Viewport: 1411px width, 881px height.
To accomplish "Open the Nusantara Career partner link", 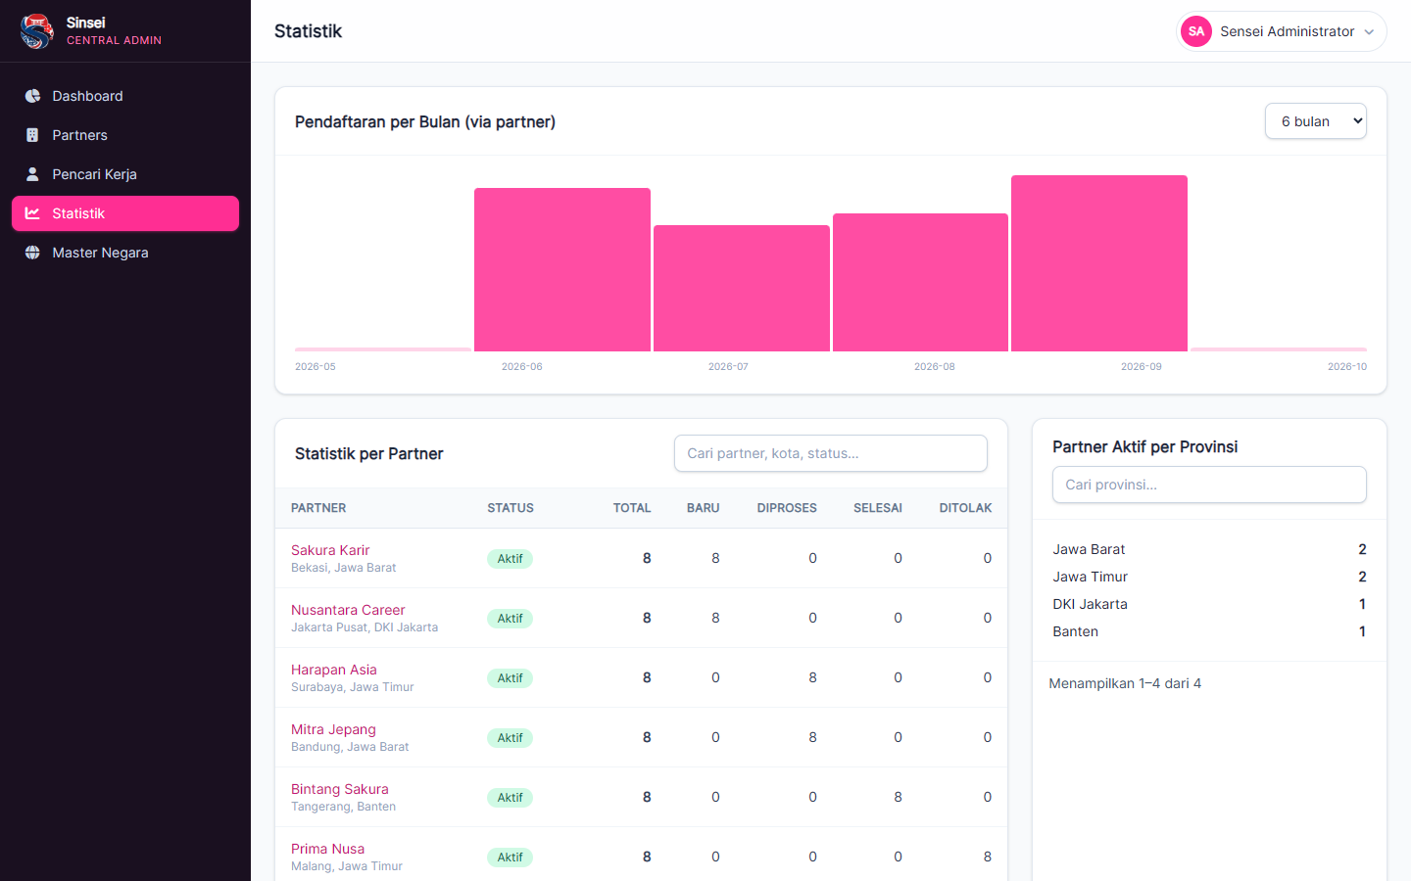I will (x=348, y=610).
